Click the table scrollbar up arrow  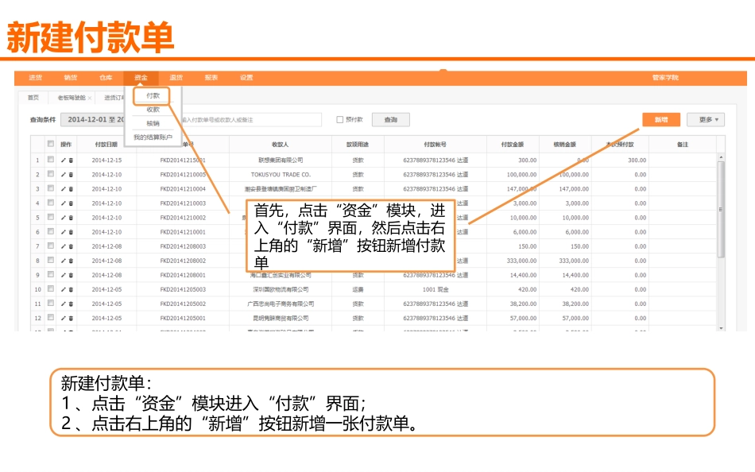(x=721, y=157)
